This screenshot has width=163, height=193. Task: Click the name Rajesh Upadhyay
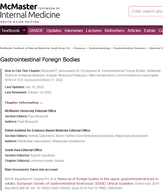click(x=43, y=155)
